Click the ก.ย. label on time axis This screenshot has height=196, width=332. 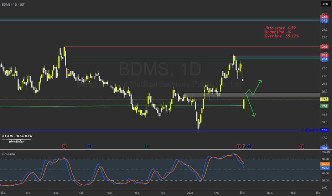[81, 192]
